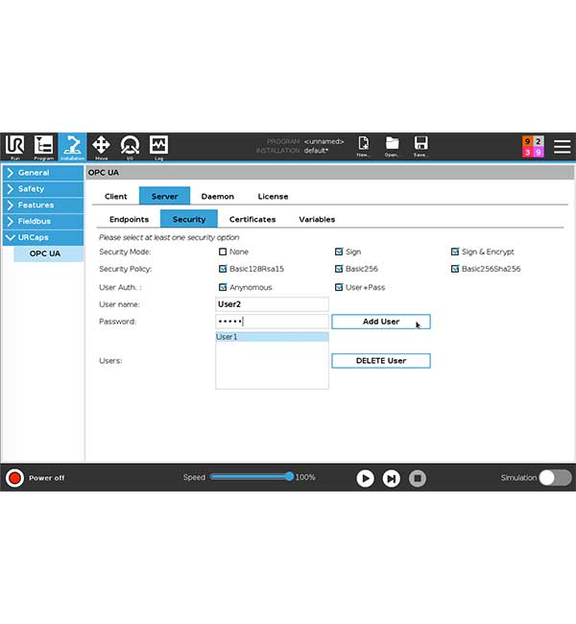Select the Server tab
This screenshot has width=576, height=624.
click(x=164, y=196)
